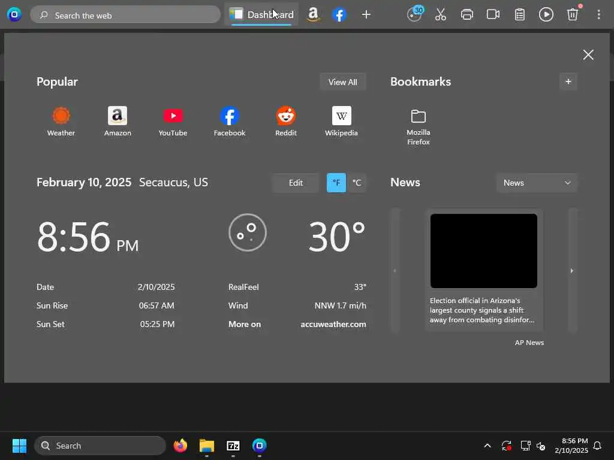
Task: Open the Arizona election official headline
Action: pos(481,310)
